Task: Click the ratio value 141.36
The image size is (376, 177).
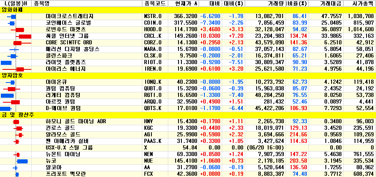Action: point(299,43)
